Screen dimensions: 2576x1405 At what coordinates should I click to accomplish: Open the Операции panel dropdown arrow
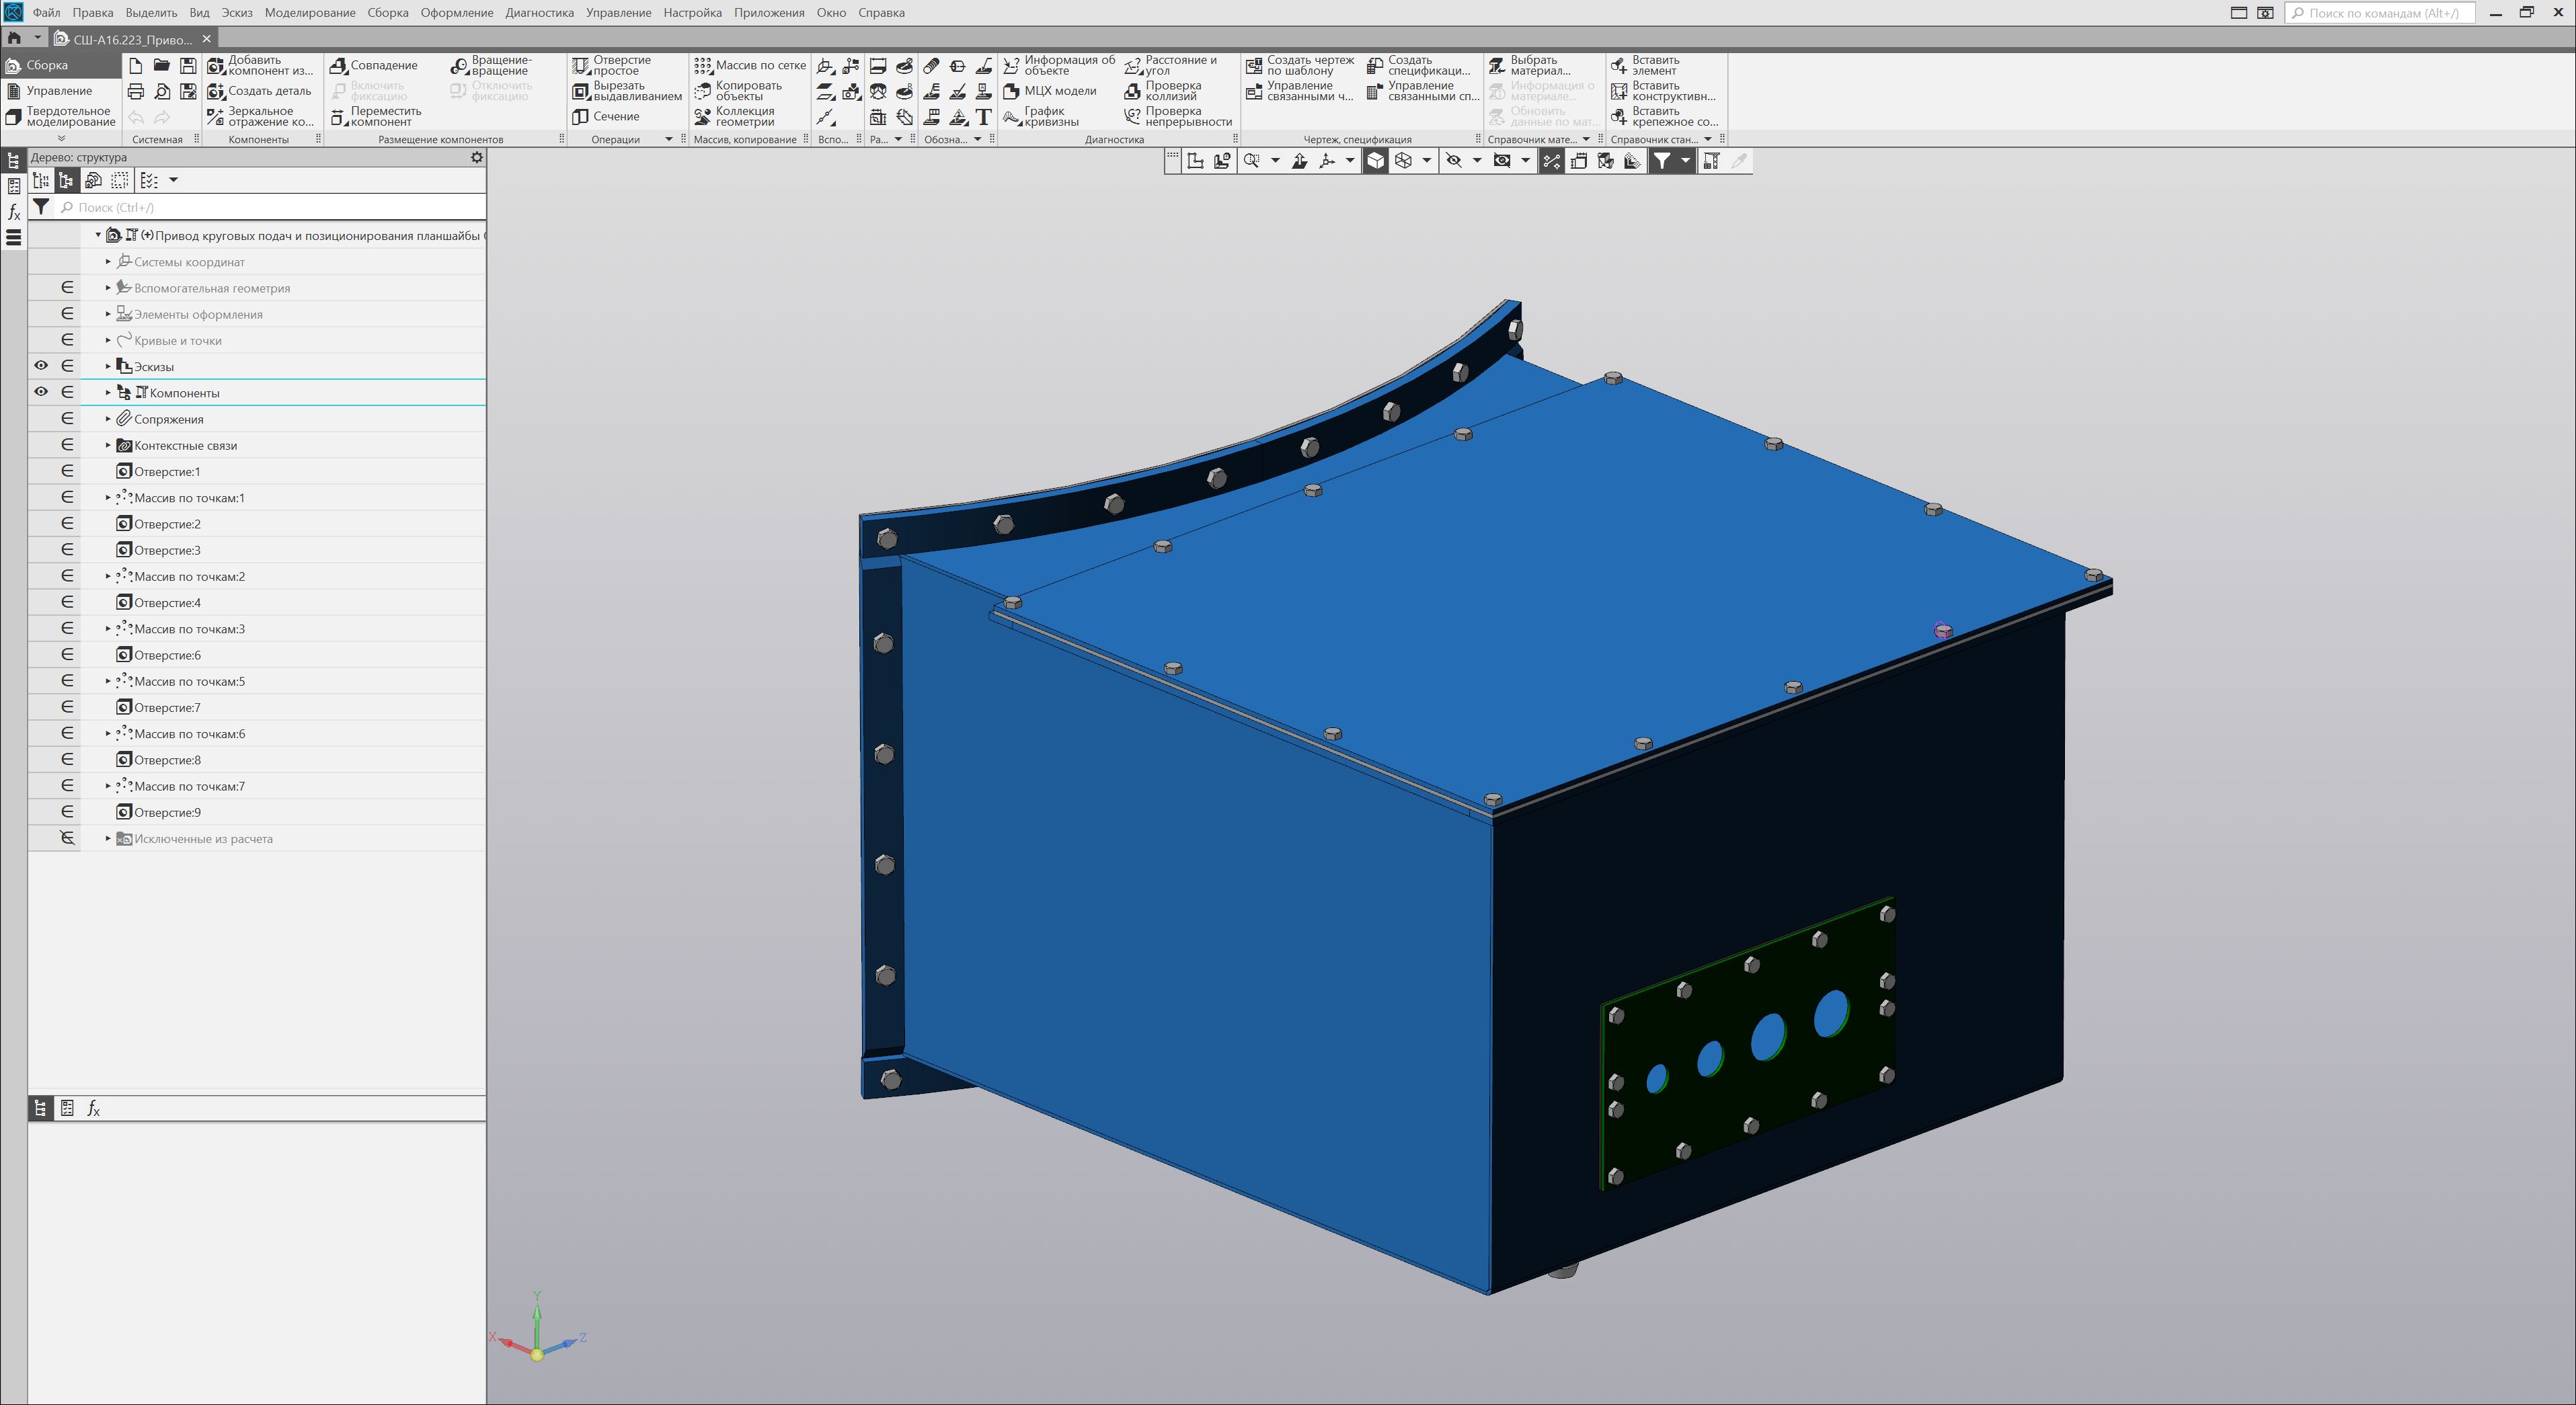(x=669, y=140)
